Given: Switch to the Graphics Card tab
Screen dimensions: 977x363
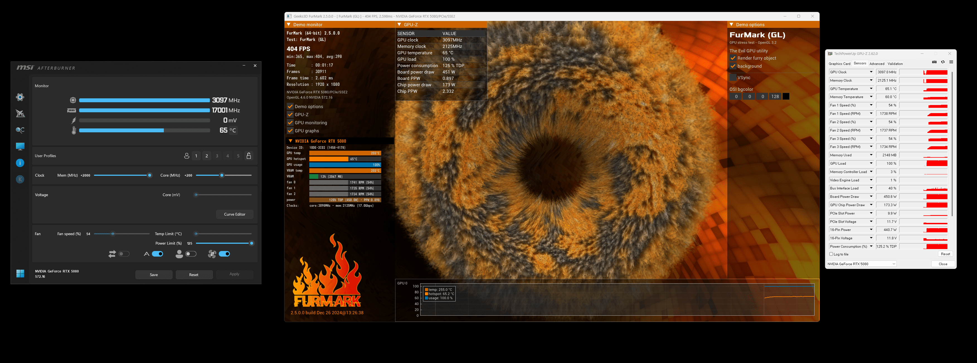Looking at the screenshot, I should 839,64.
